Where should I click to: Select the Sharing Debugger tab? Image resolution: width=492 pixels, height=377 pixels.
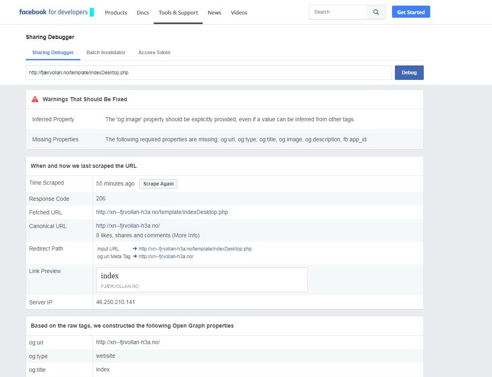click(53, 53)
